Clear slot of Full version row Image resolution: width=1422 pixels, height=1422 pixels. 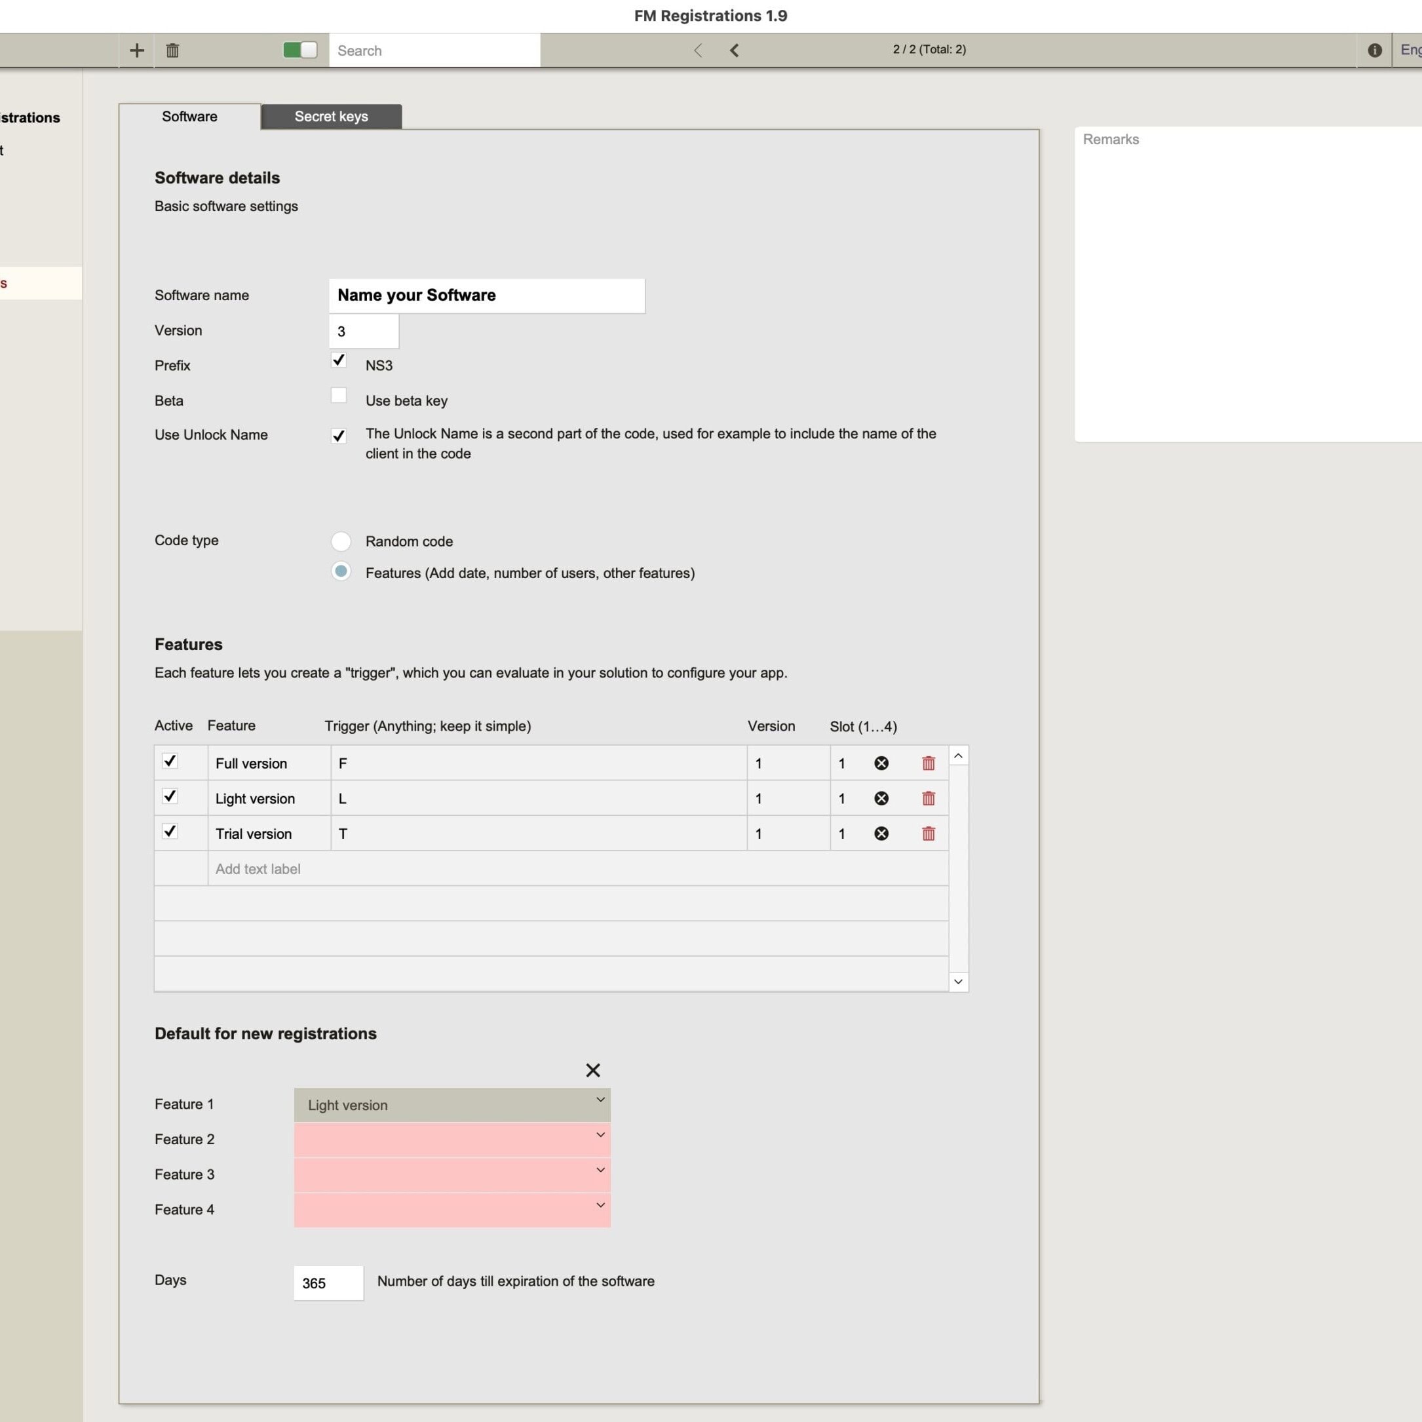pos(881,763)
